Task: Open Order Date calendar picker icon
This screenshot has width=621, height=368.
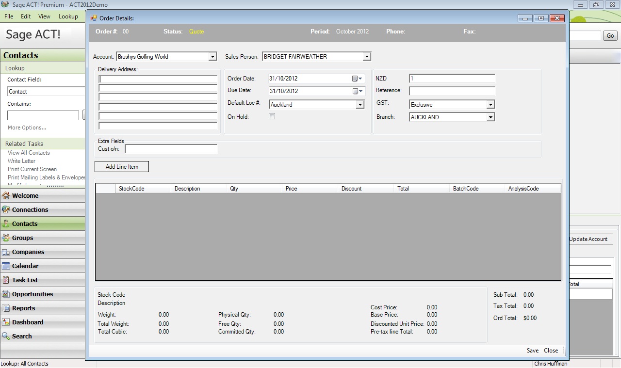Action: (357, 79)
